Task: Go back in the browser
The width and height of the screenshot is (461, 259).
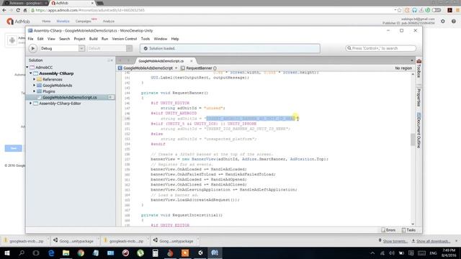Action: pyautogui.click(x=4, y=10)
